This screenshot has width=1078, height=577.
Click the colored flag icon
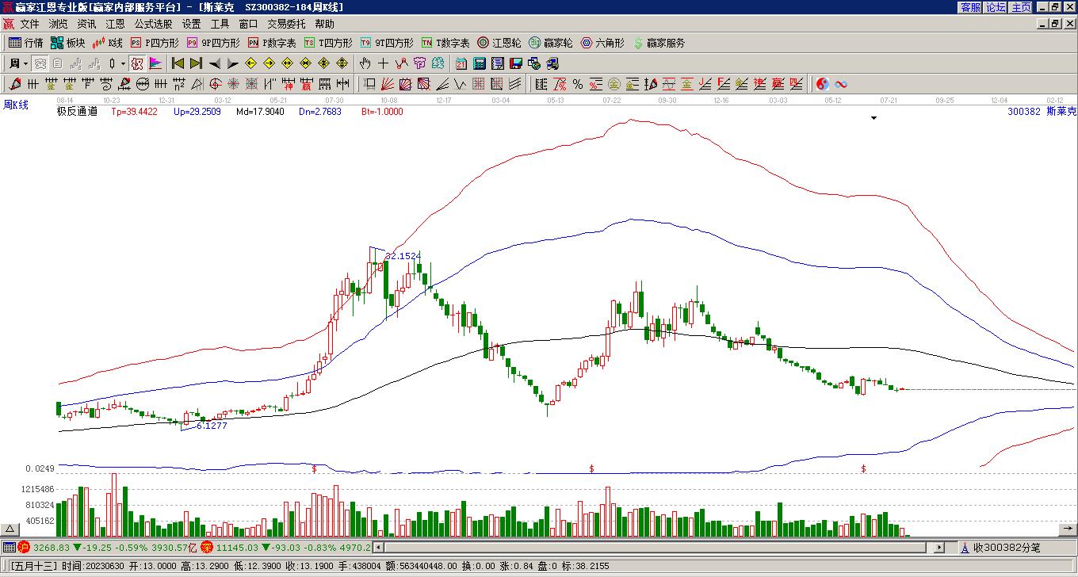coord(155,63)
